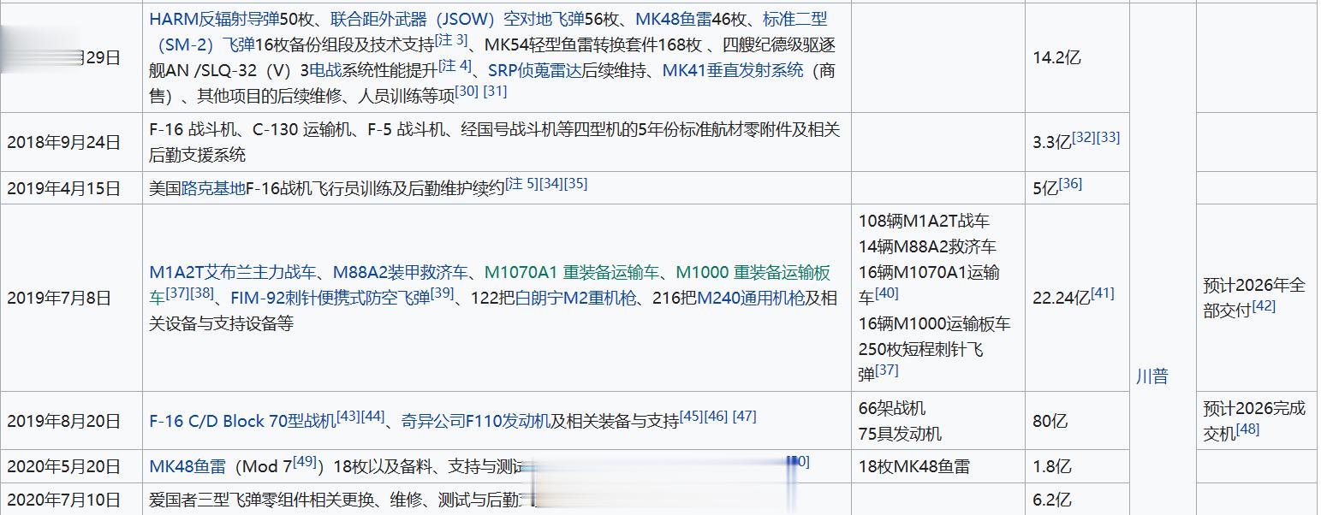
Task: Open footnote 注 3 reference
Action: [452, 38]
